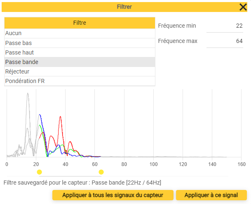Select the Aucun filter option
251x204 pixels.
[80, 33]
